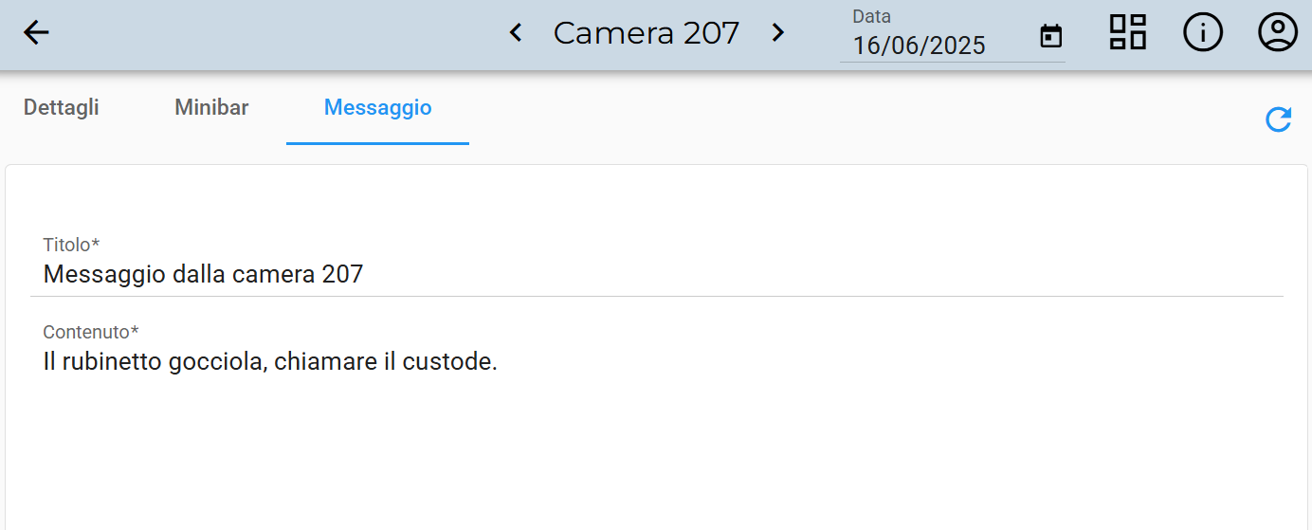The height and width of the screenshot is (530, 1312).
Task: Open the Minibar tab
Action: pos(211,108)
